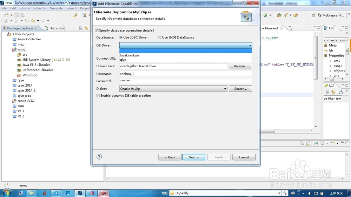Open the DB Driver dropdown
The height and width of the screenshot is (197, 351).
(186, 45)
